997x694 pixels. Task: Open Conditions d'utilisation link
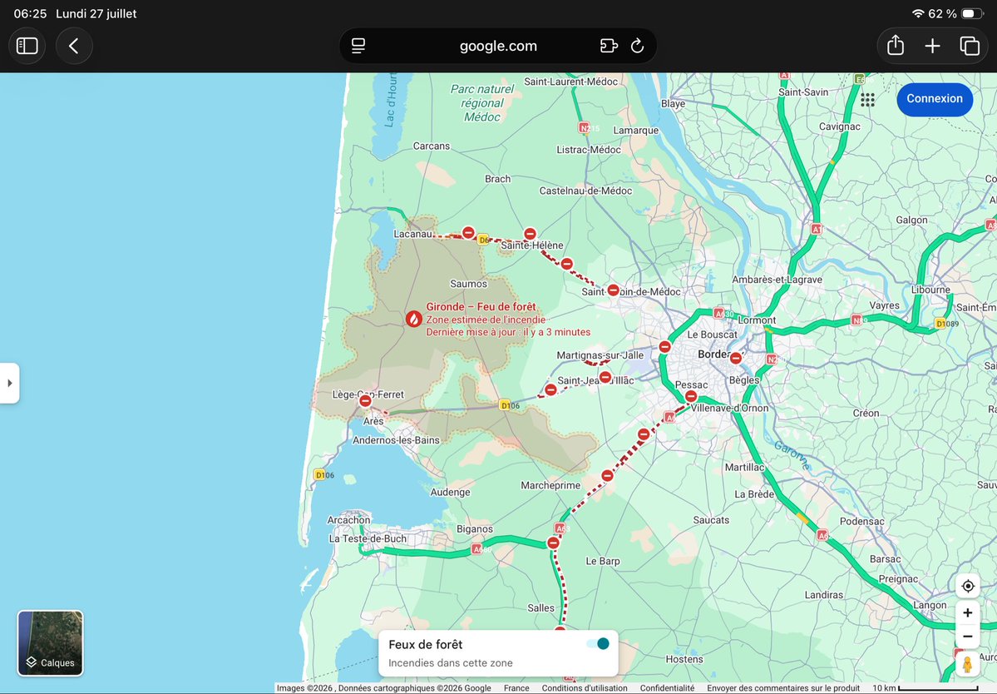pyautogui.click(x=585, y=687)
